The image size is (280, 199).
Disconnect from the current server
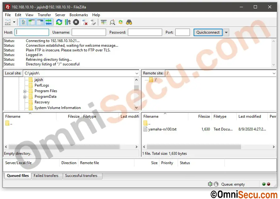click(84, 22)
